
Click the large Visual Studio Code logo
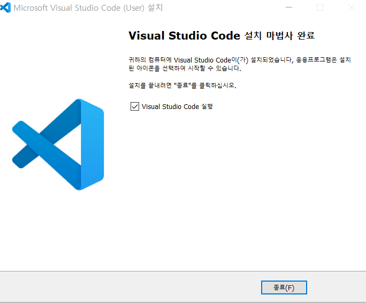click(x=58, y=144)
